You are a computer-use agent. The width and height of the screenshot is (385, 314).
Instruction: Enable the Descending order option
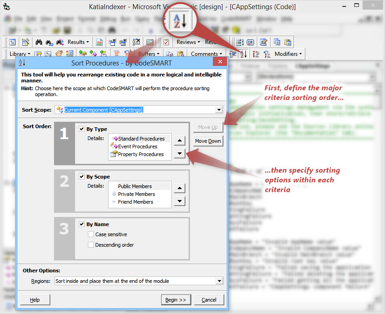(x=91, y=245)
